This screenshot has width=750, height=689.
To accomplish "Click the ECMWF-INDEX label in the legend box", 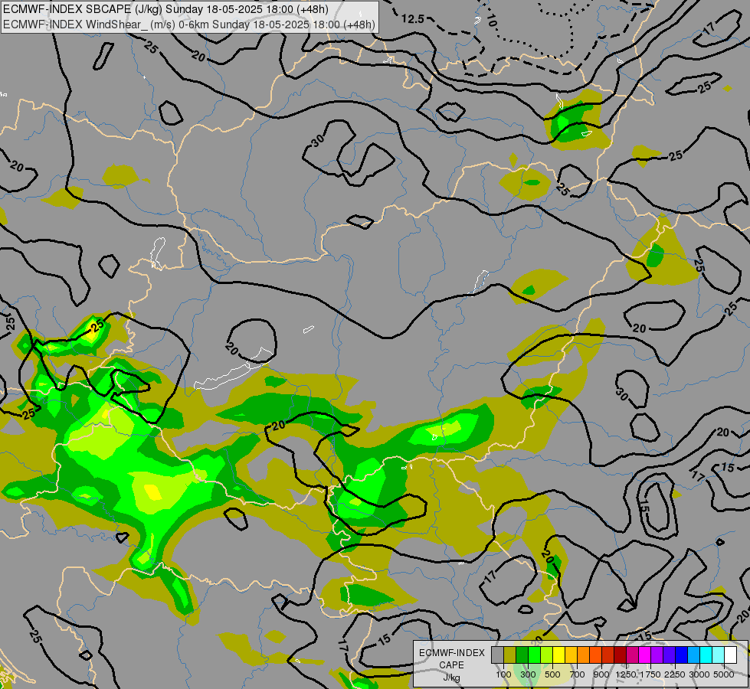I will click(451, 653).
